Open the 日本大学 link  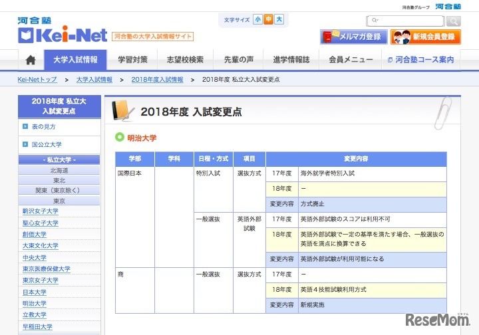(x=34, y=292)
